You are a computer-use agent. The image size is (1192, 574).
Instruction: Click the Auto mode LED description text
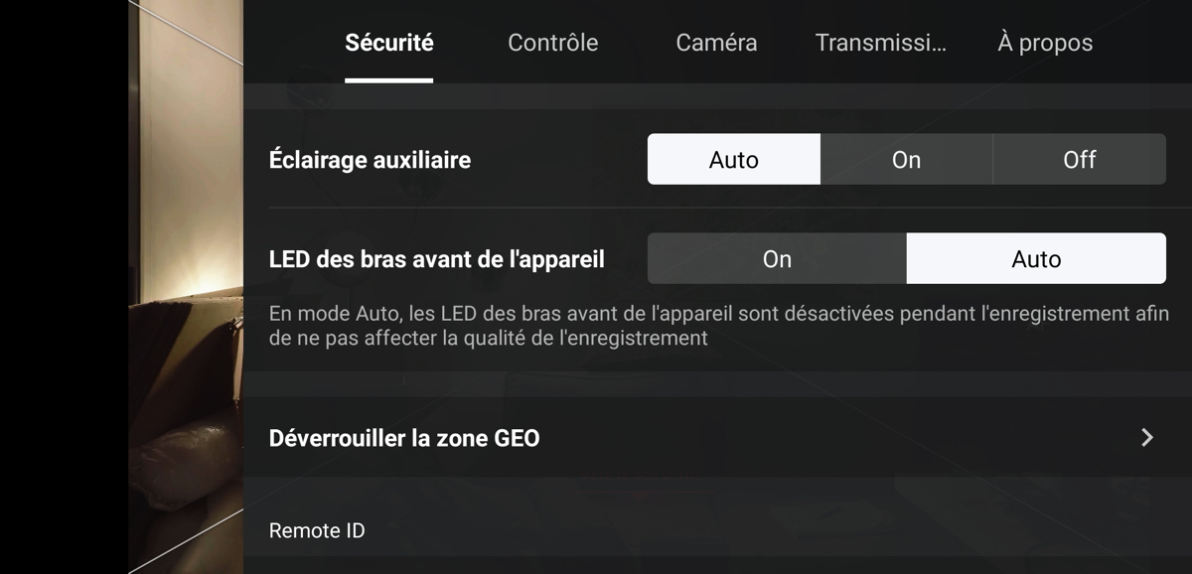718,326
